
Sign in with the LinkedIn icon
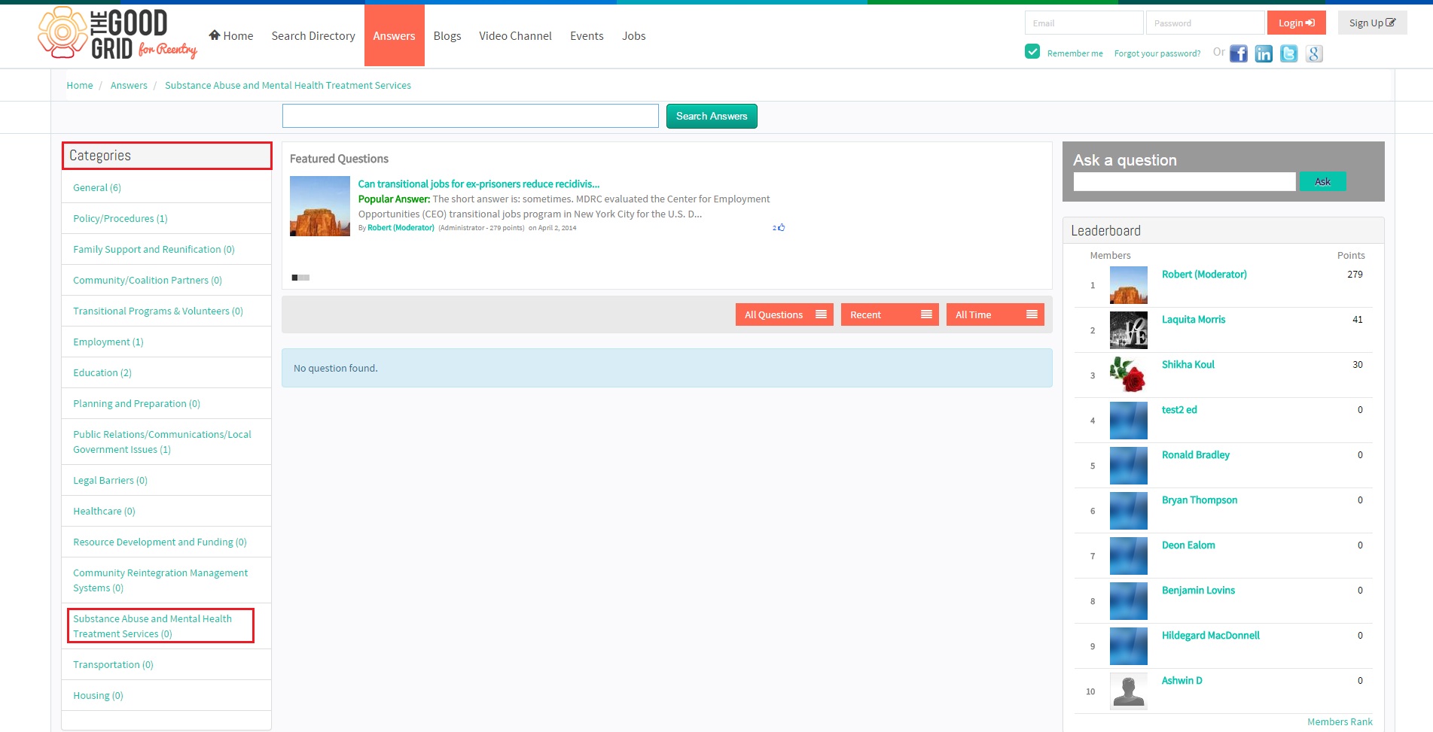click(1264, 53)
